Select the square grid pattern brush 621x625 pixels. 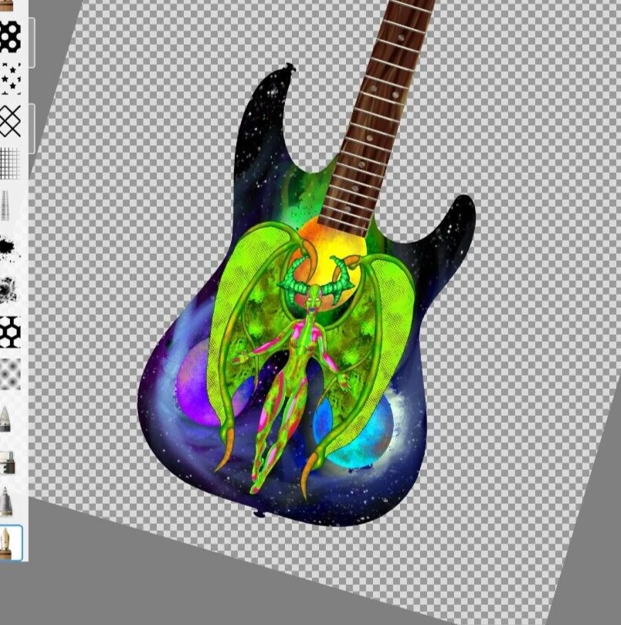pyautogui.click(x=9, y=163)
